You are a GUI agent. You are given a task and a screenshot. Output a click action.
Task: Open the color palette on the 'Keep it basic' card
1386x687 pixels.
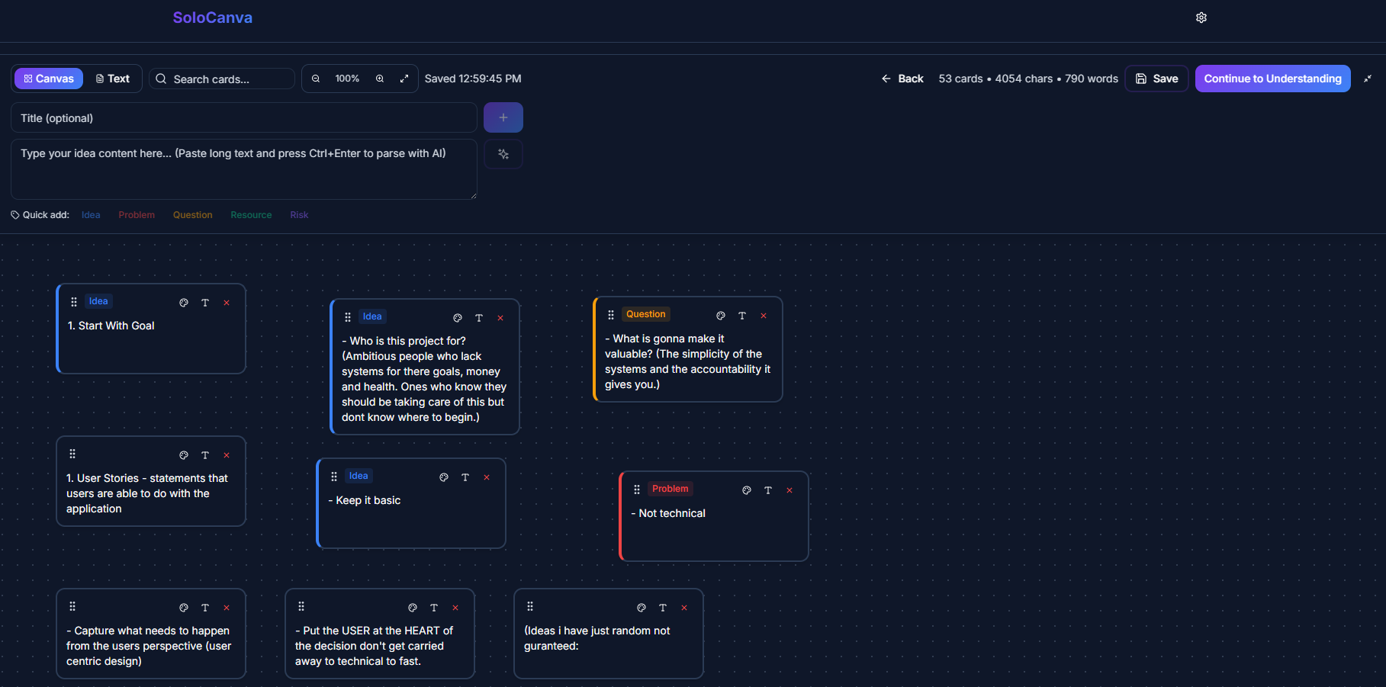[x=444, y=477]
